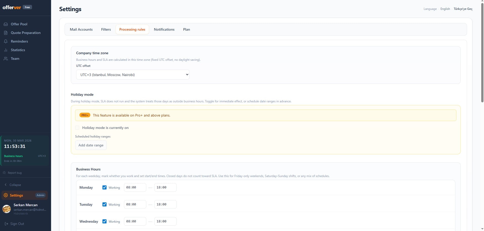Viewport: 484px width, 231px height.
Task: Click the Business Hours heading
Action: click(88, 169)
